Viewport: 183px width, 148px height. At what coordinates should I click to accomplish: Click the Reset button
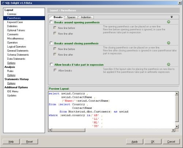pos(29,142)
